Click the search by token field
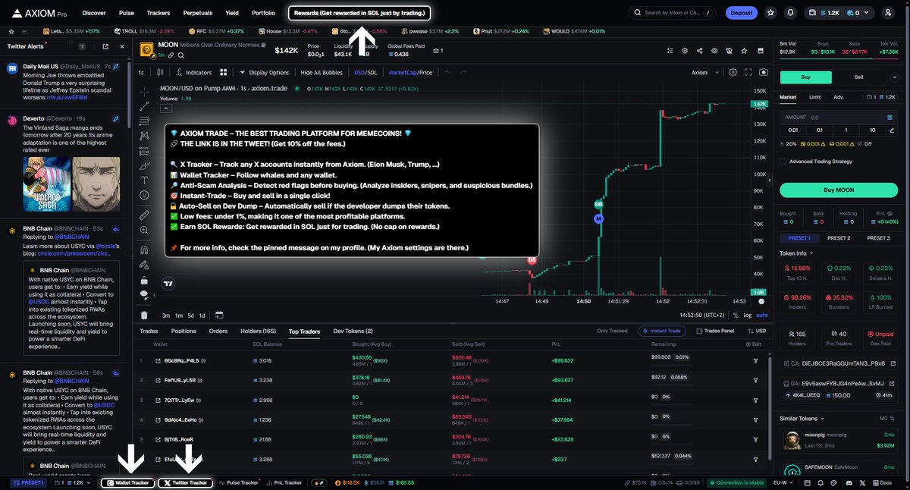 (x=671, y=13)
